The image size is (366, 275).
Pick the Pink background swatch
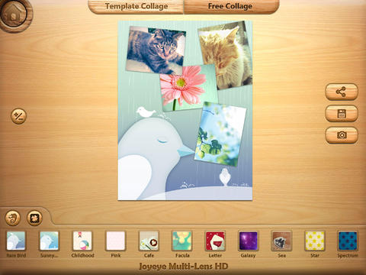click(x=116, y=241)
